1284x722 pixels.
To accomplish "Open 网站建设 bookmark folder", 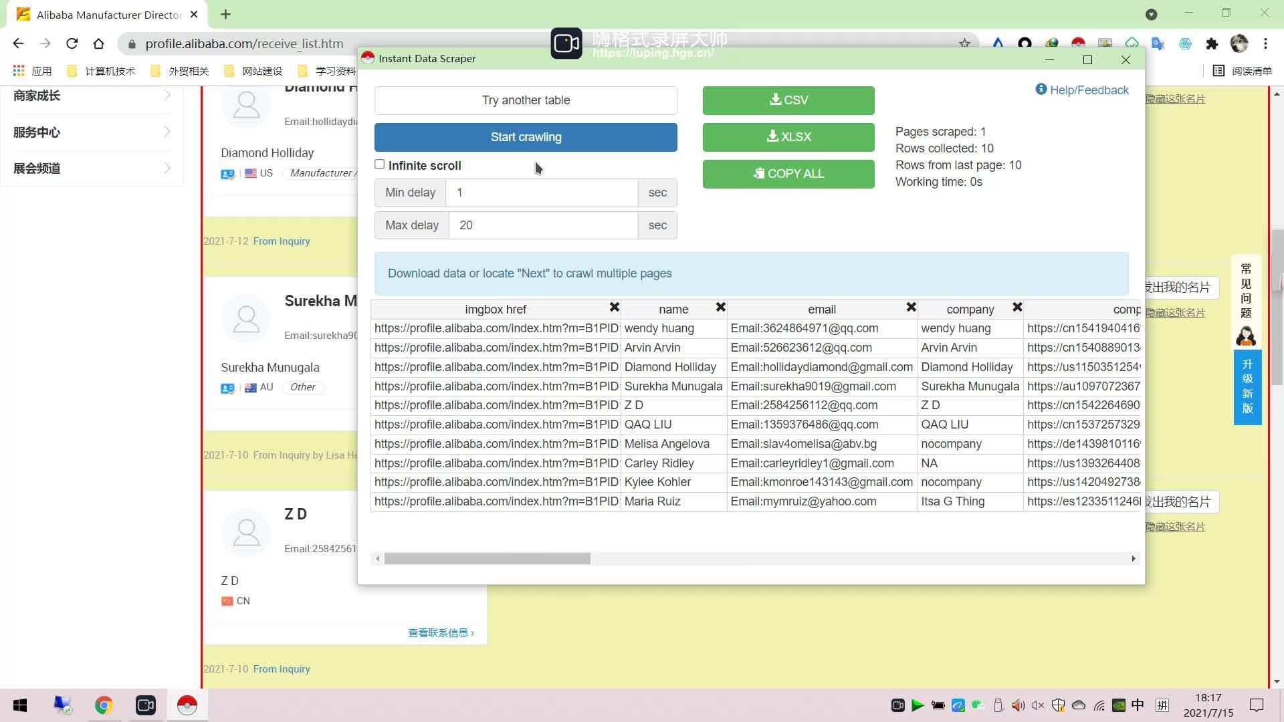I will (x=253, y=71).
